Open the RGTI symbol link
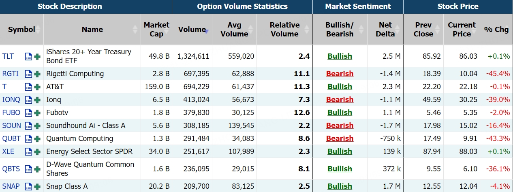 (10, 74)
